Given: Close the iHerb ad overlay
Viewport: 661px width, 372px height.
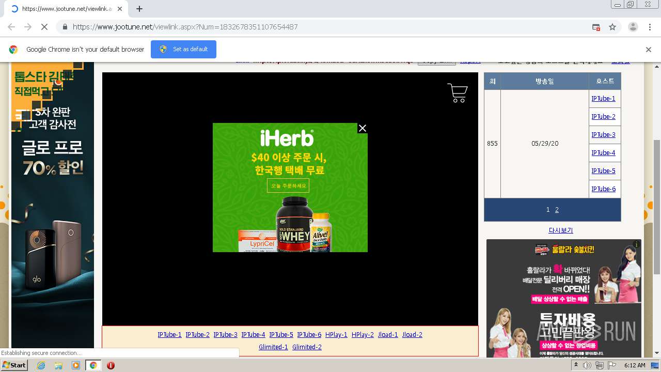Looking at the screenshot, I should (363, 128).
